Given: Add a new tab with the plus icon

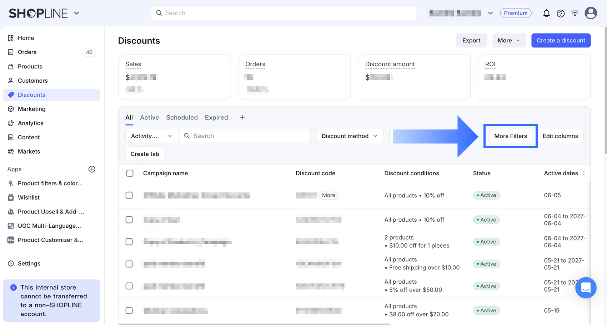Looking at the screenshot, I should pyautogui.click(x=242, y=117).
